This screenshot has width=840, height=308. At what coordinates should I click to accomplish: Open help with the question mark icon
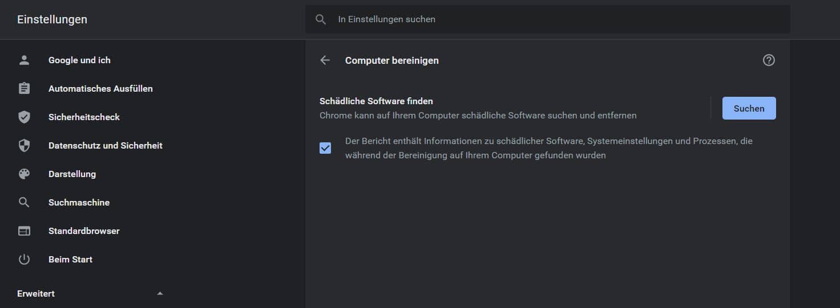[x=769, y=60]
